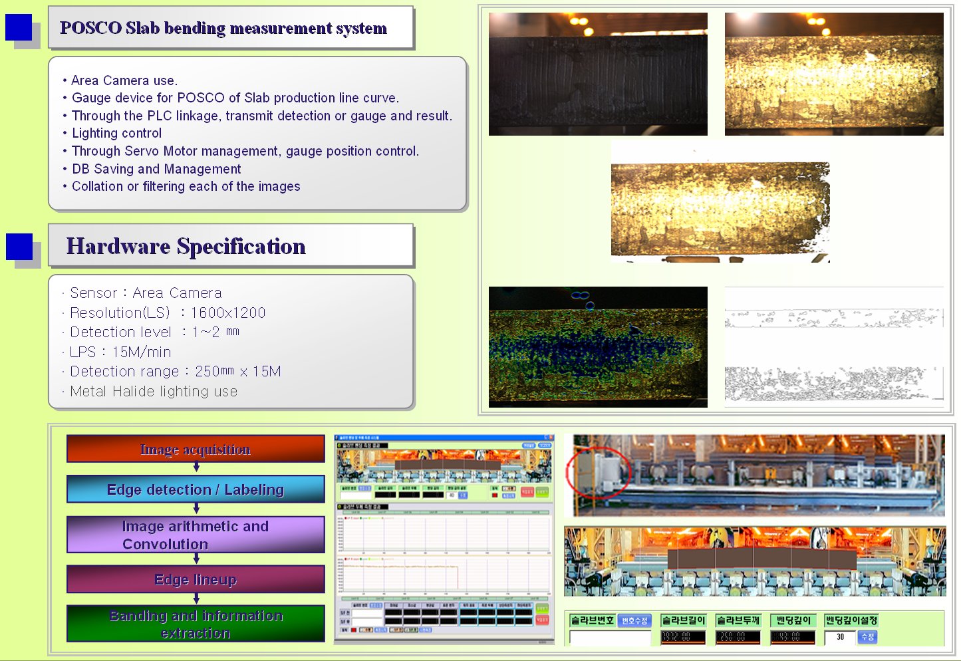Click the 번호수정 button beside 슬라브번호
Image resolution: width=961 pixels, height=661 pixels.
[x=634, y=620]
